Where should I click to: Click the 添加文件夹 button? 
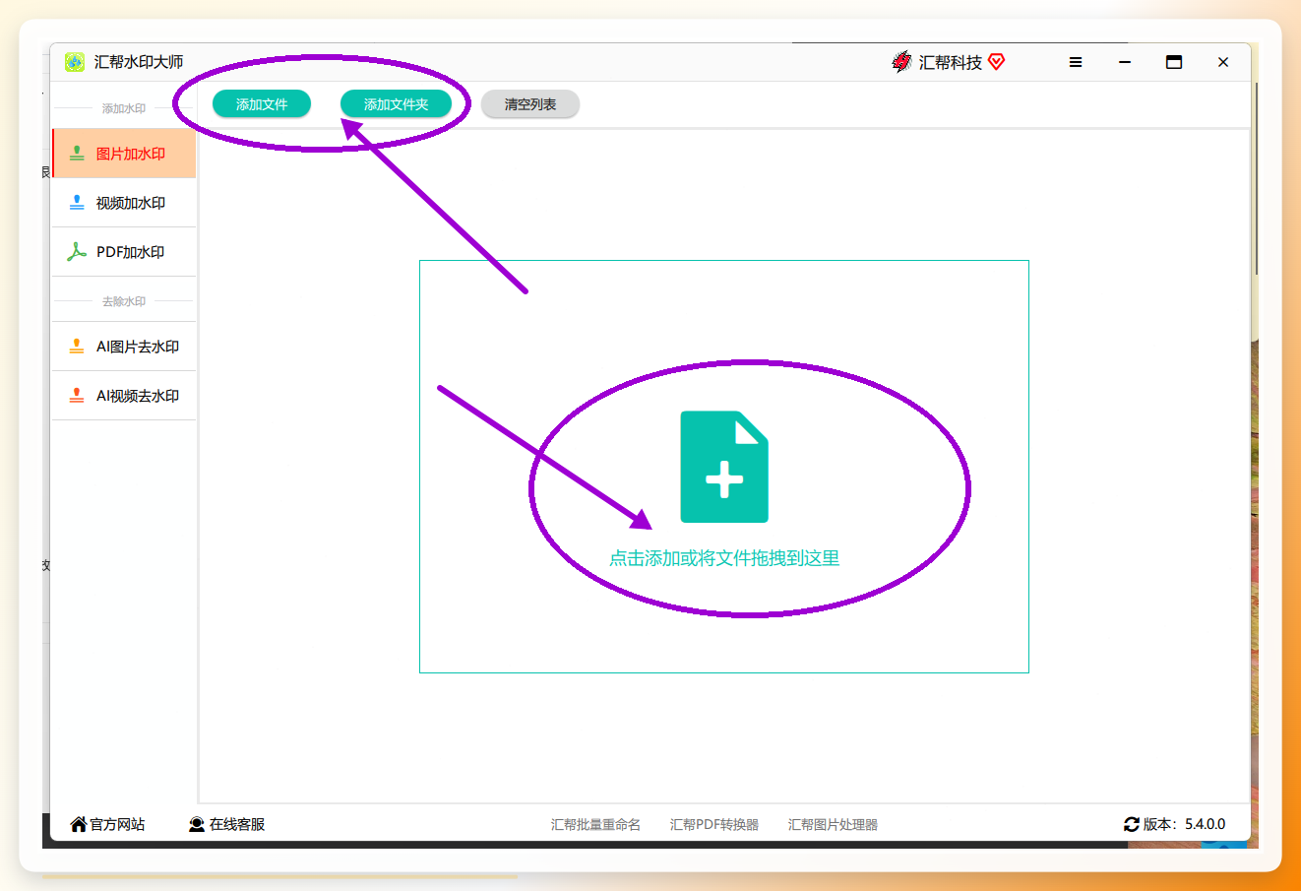pos(396,104)
